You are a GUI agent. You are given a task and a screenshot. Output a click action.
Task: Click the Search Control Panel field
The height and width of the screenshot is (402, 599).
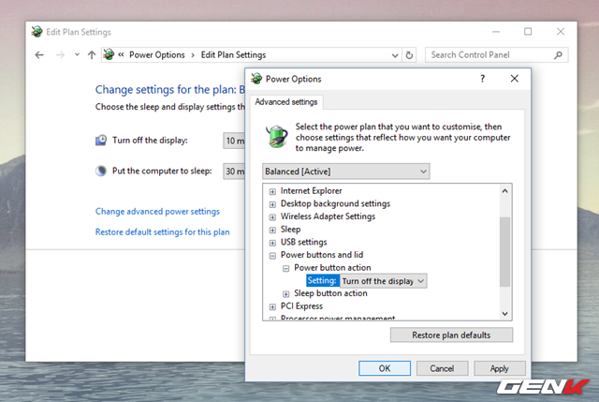(x=496, y=55)
